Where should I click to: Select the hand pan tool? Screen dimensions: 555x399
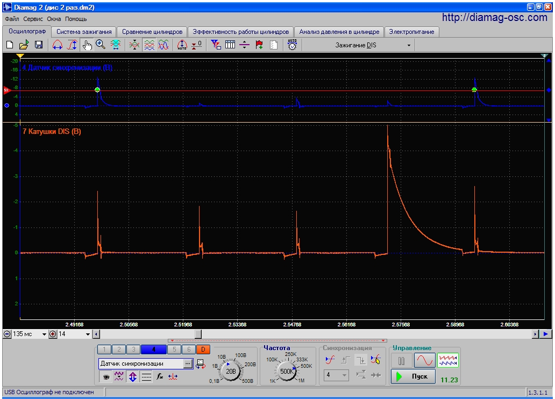[87, 45]
